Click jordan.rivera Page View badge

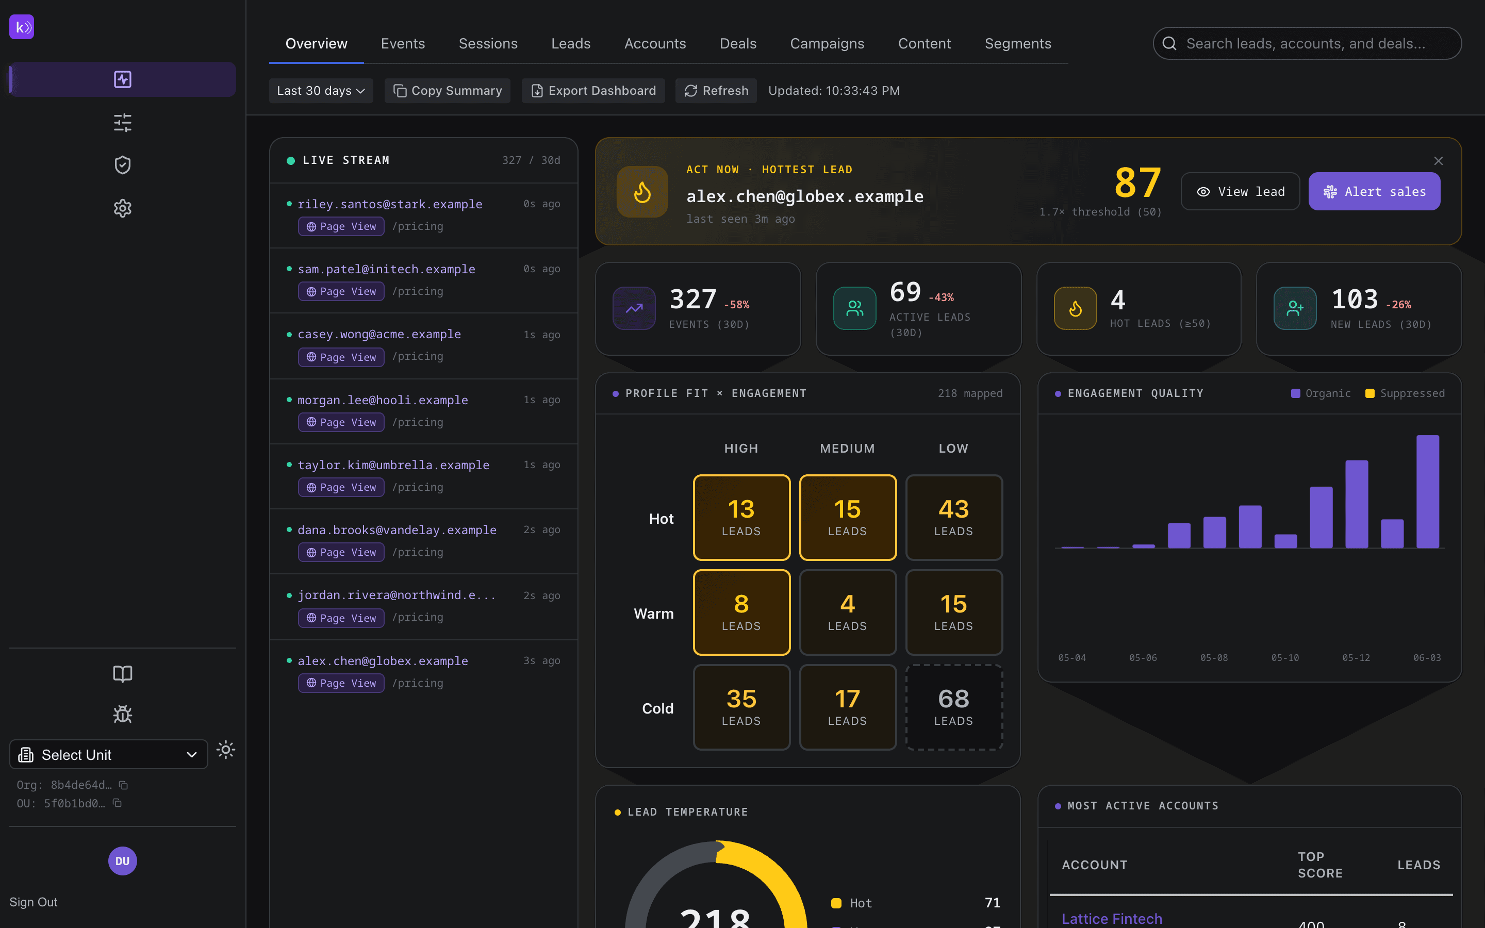tap(341, 618)
